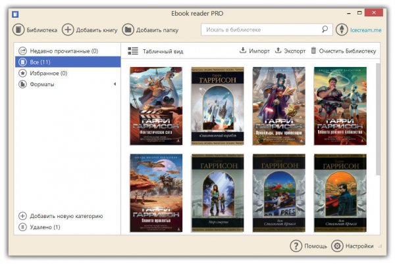Open the Библиотека library icon
Screen dimensions: 395x264
pos(18,30)
